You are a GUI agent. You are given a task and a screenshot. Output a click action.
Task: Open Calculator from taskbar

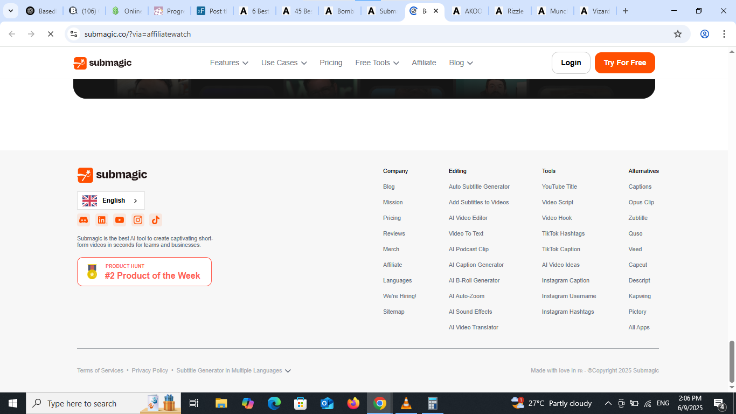[x=433, y=403]
